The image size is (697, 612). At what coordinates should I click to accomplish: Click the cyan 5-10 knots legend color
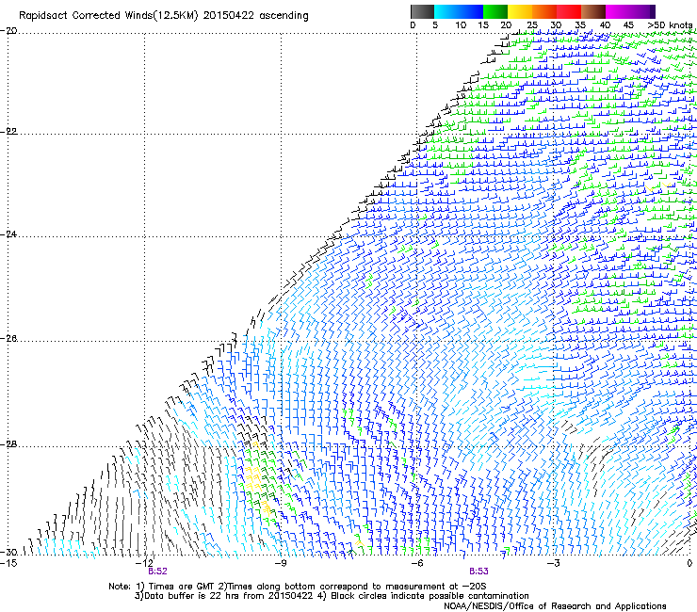[x=446, y=11]
